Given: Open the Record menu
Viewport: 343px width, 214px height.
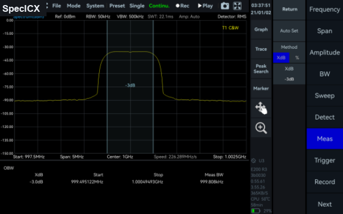Looking at the screenshot, I should [325, 182].
